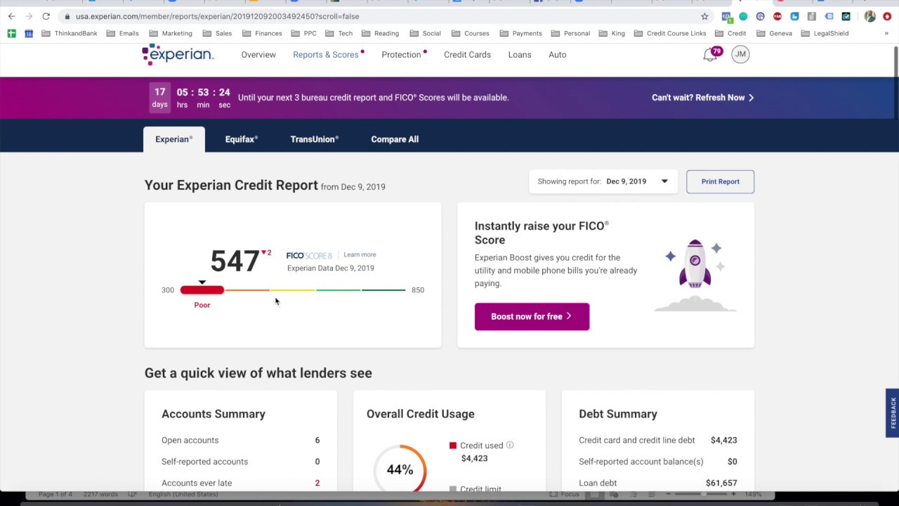The height and width of the screenshot is (506, 899).
Task: Click Boost now for free
Action: 532,316
